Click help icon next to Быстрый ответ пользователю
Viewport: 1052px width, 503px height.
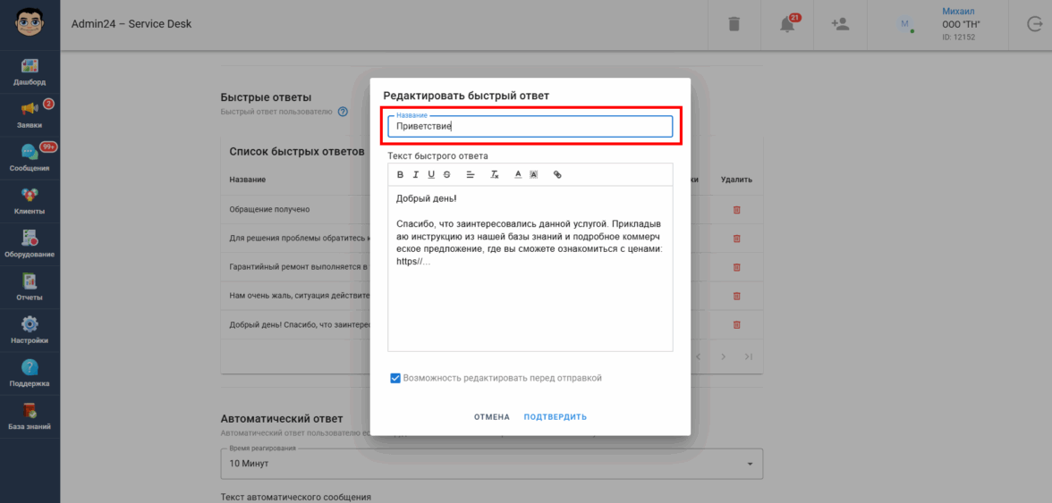343,112
